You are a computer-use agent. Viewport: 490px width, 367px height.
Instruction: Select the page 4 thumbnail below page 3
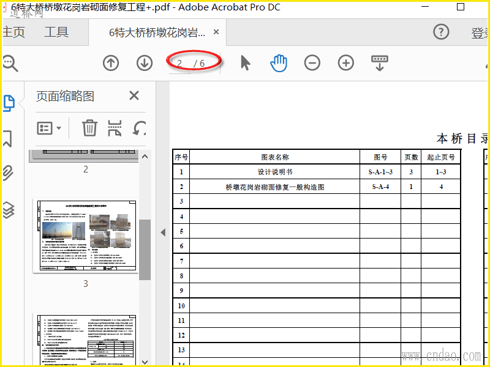pos(86,339)
